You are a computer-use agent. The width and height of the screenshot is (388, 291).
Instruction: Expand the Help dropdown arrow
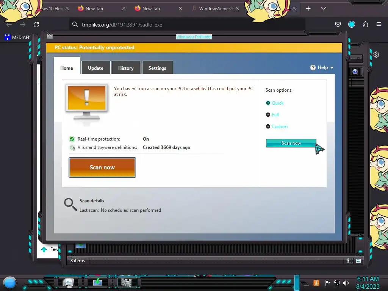[332, 67]
